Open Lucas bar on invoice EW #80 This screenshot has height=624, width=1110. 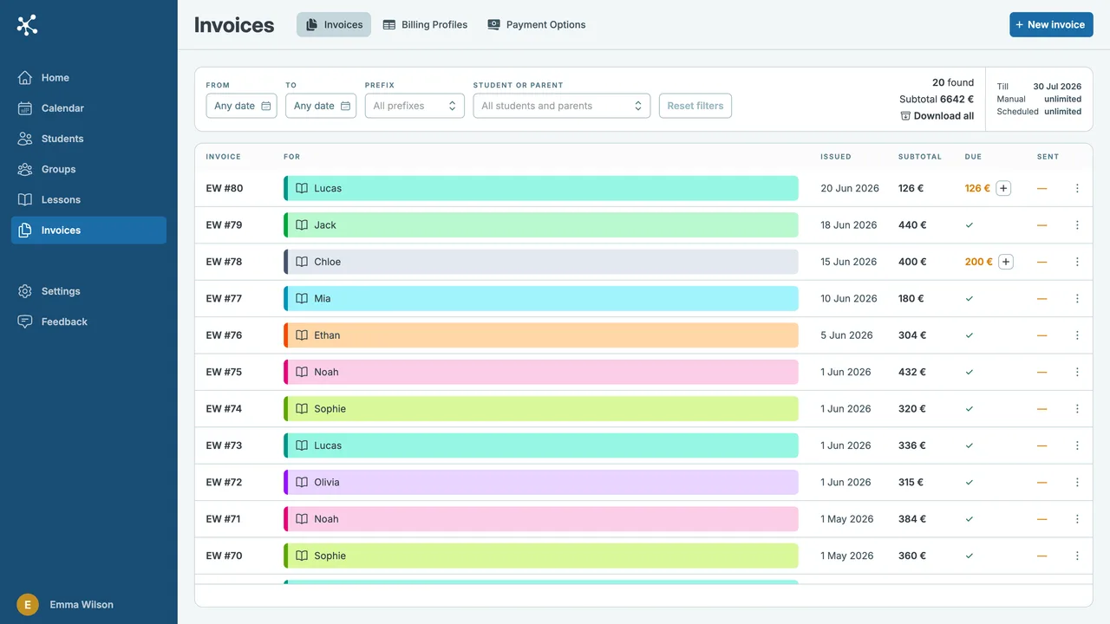[541, 188]
